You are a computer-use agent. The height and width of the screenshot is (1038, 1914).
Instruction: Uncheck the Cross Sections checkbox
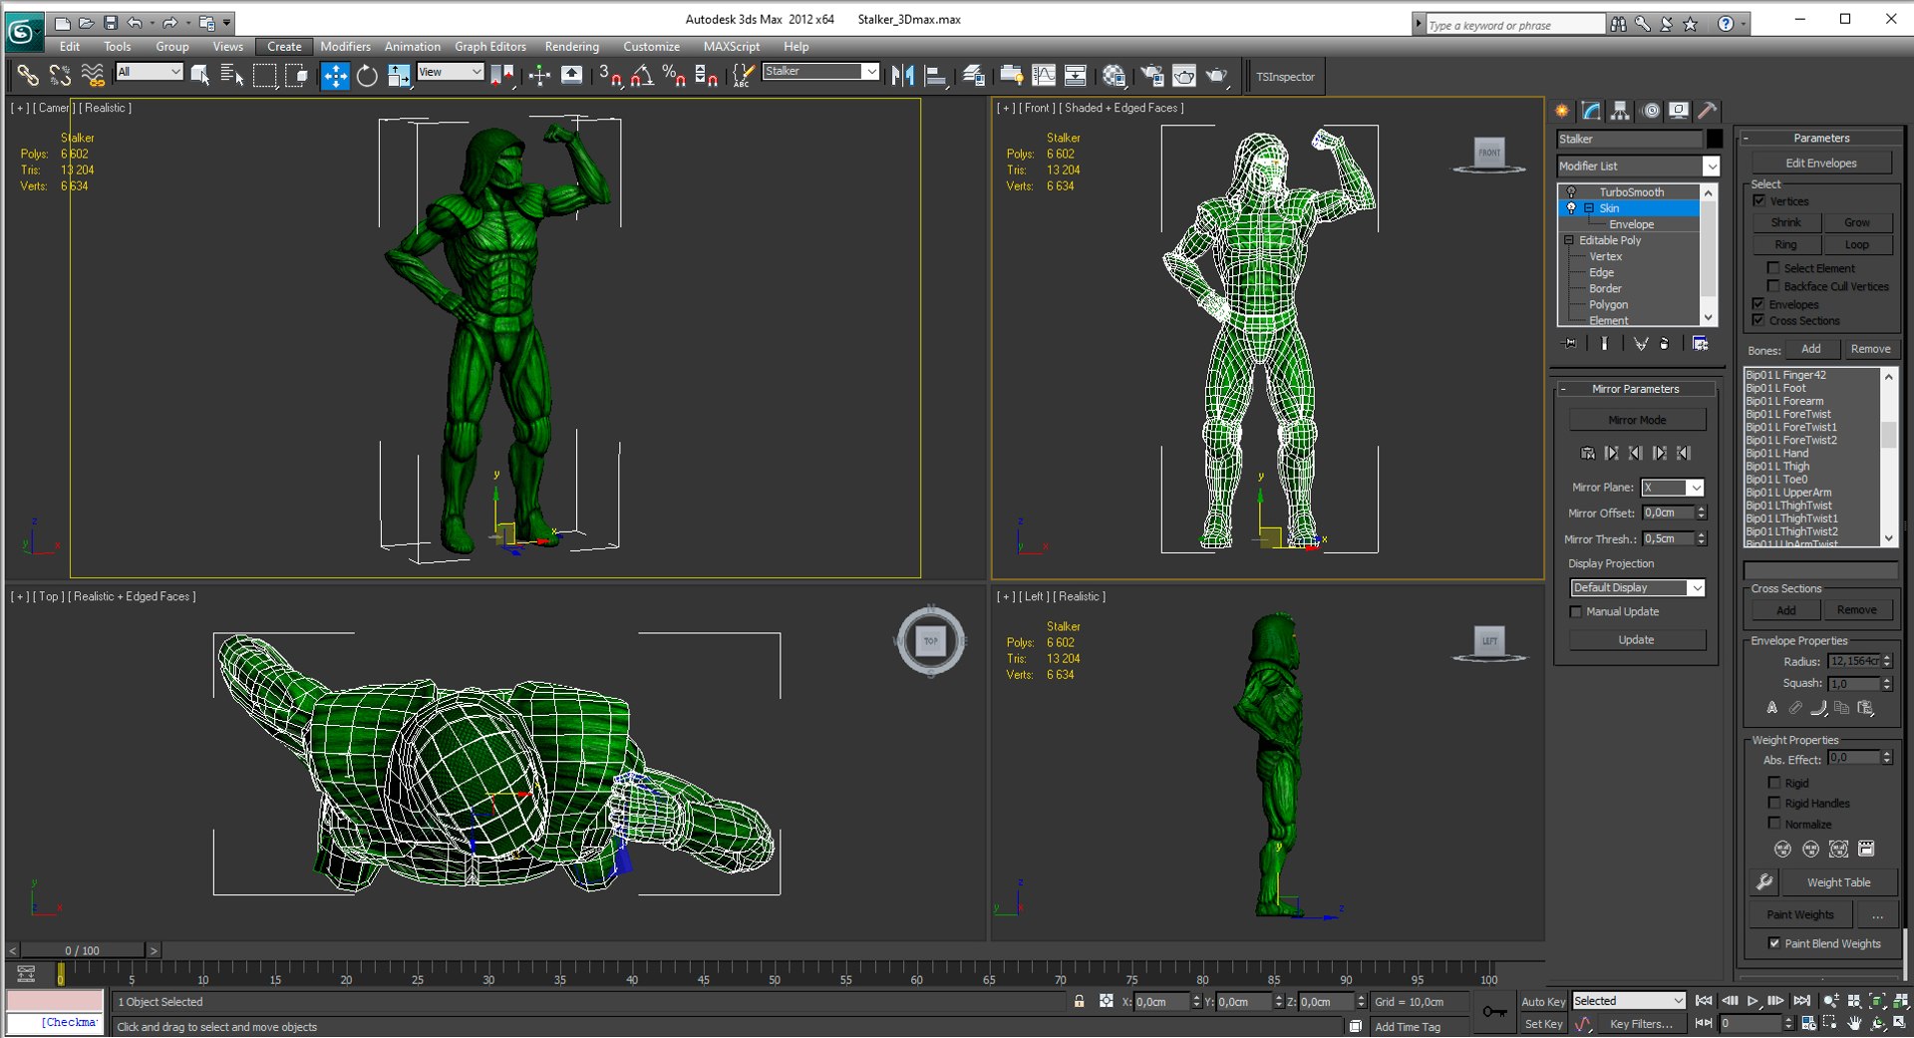[1759, 320]
